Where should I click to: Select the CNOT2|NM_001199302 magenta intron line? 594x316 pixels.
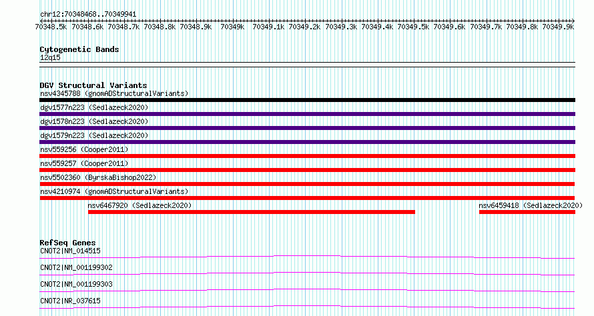307,273
